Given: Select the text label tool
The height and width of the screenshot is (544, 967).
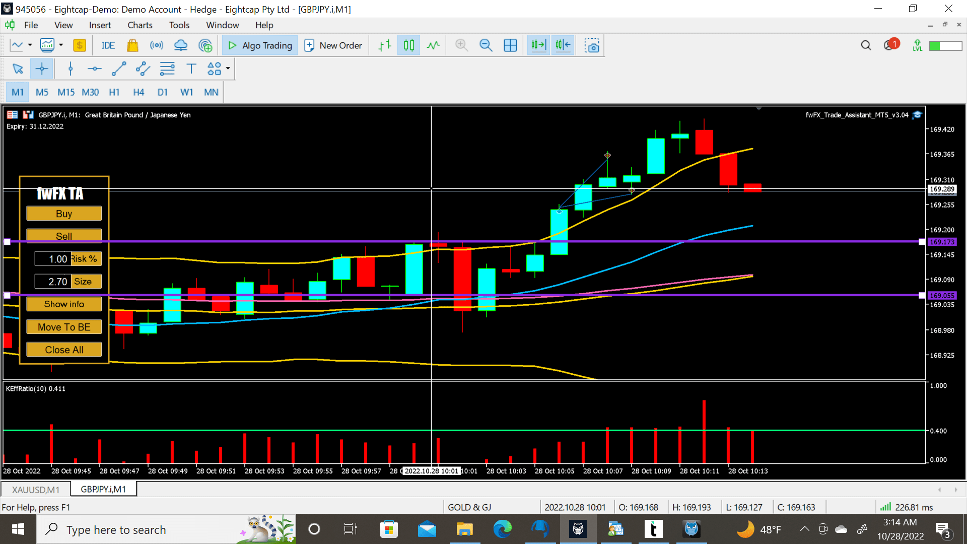Looking at the screenshot, I should point(191,69).
